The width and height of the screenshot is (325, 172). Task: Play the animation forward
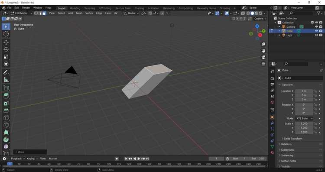pyautogui.click(x=139, y=159)
